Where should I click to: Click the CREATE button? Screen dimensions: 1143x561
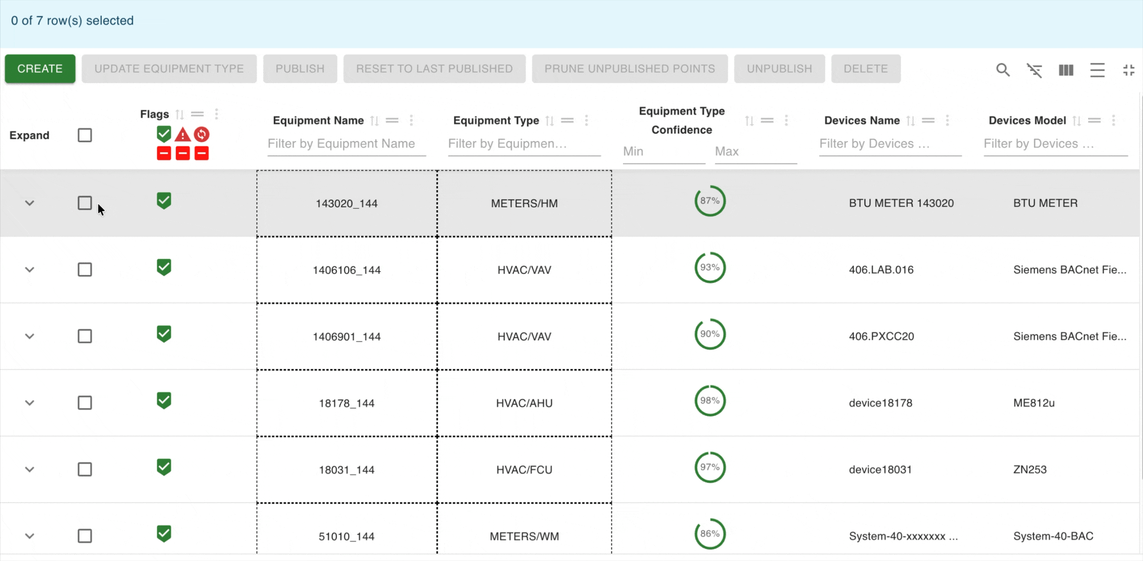tap(40, 69)
